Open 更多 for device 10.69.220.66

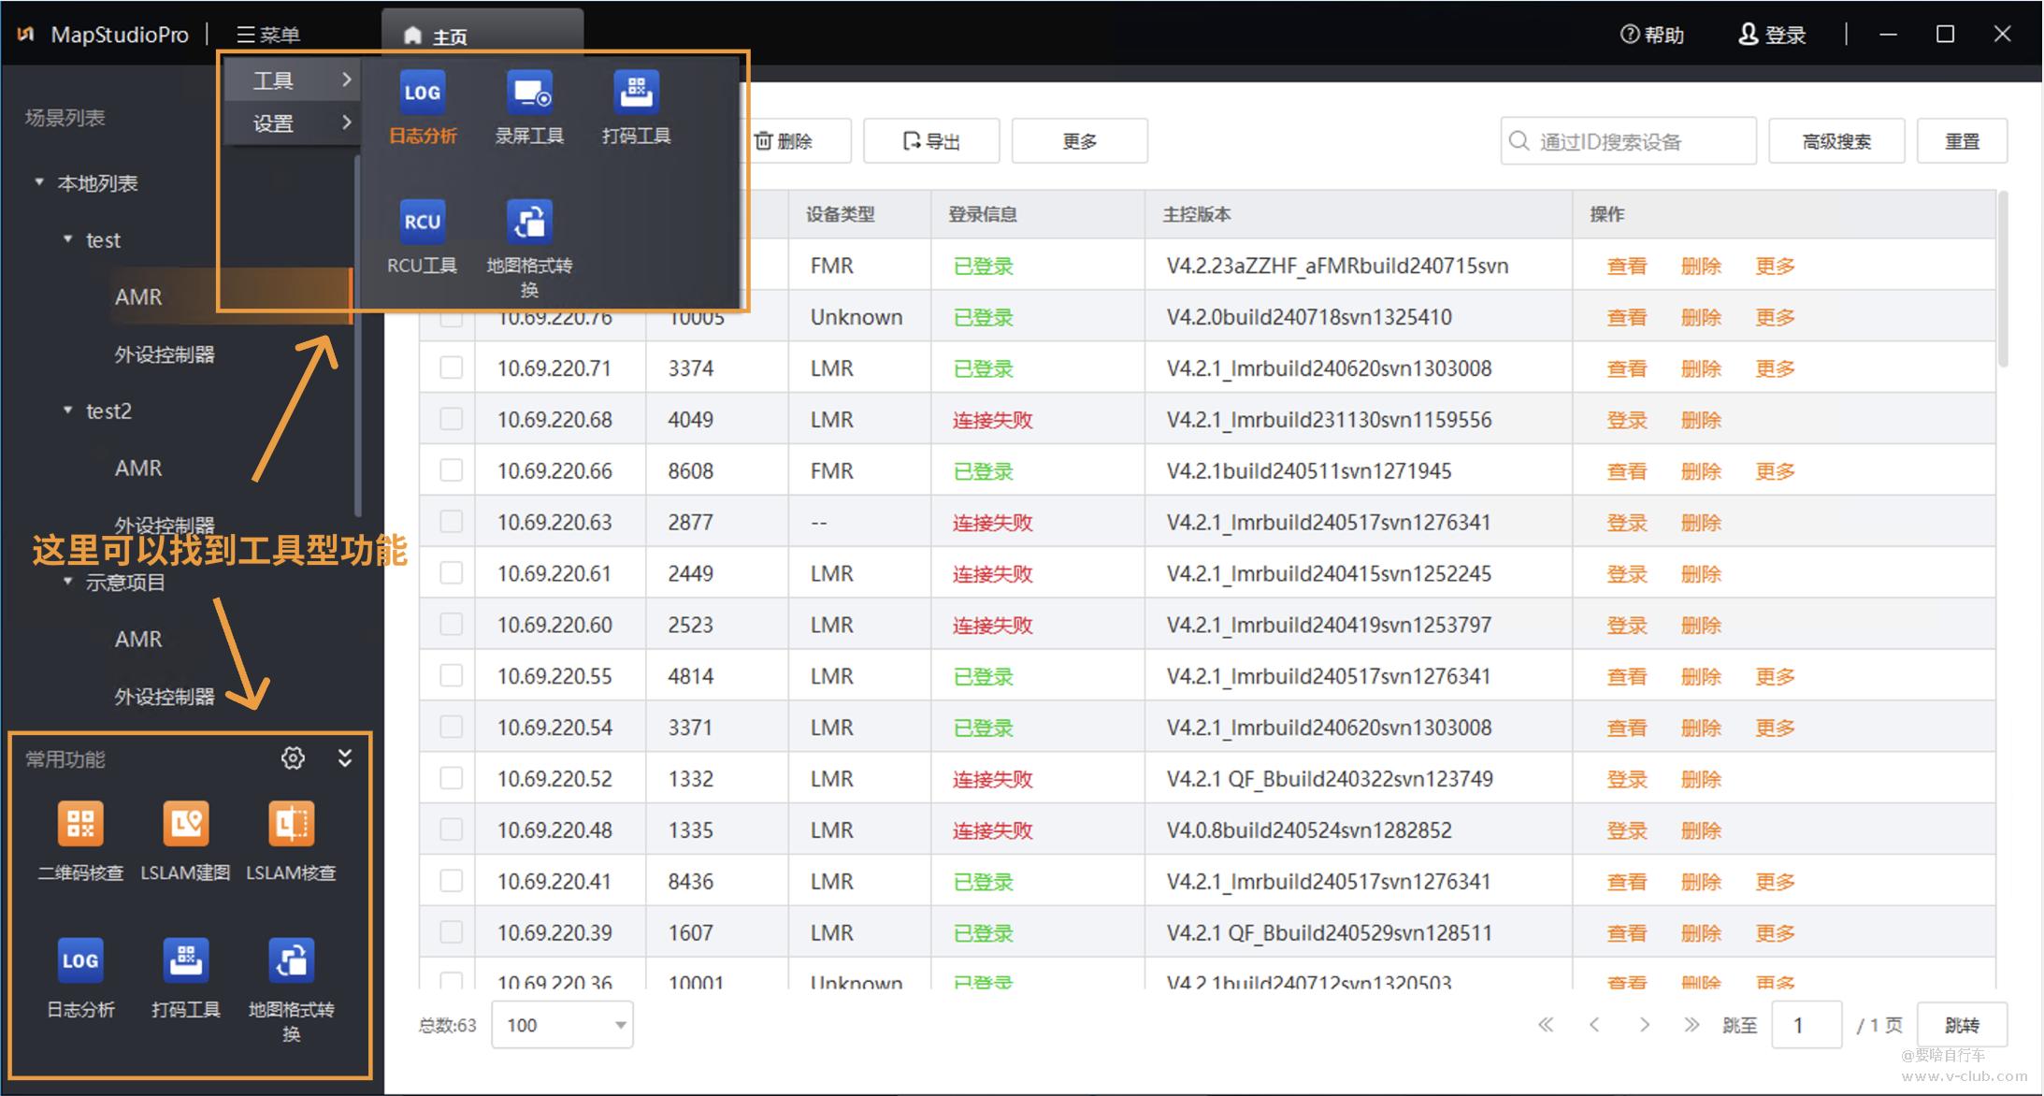coord(1775,471)
